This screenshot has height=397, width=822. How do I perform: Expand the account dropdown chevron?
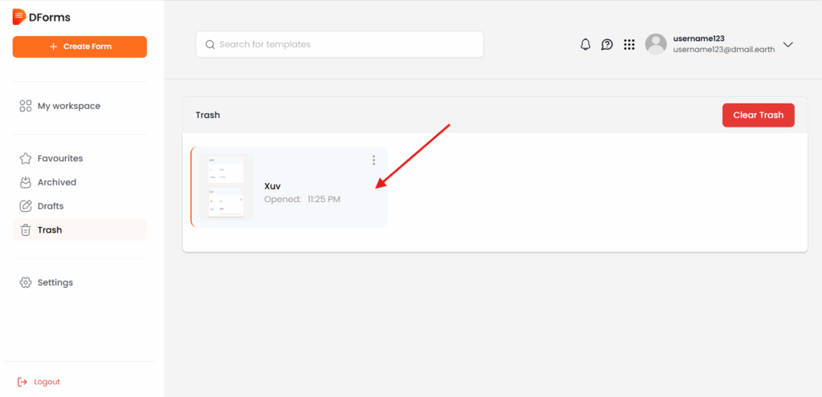pos(787,45)
